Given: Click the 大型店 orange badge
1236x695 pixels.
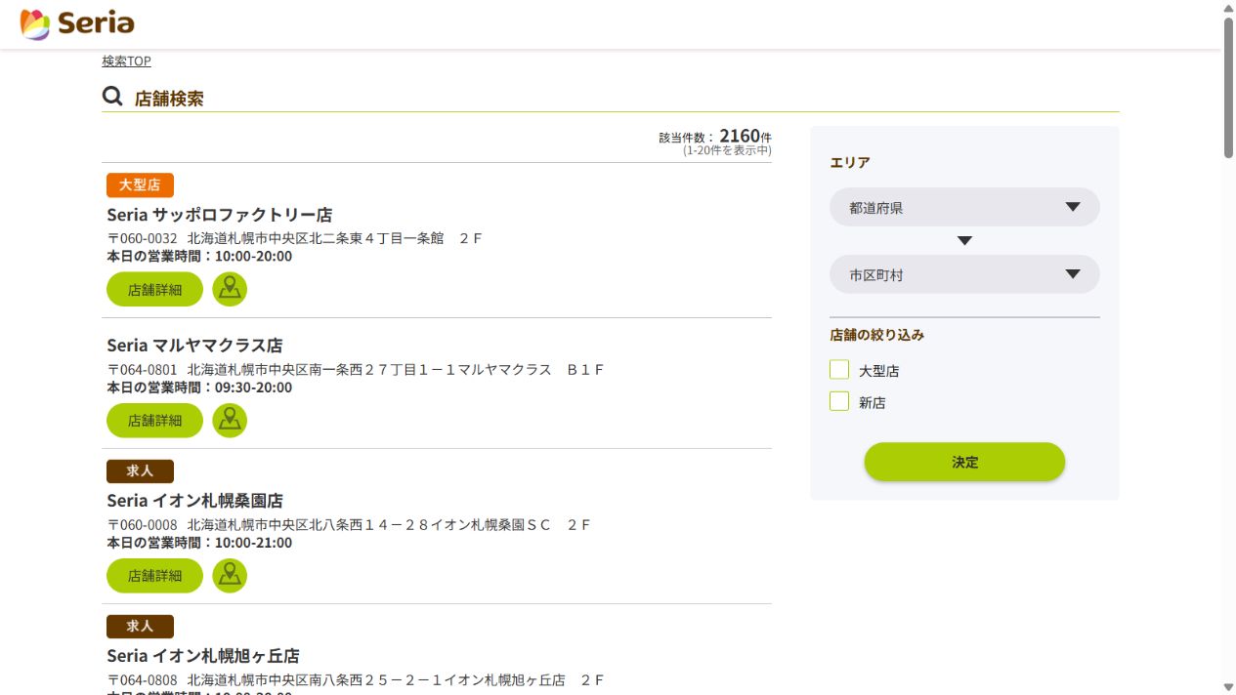Looking at the screenshot, I should (140, 184).
